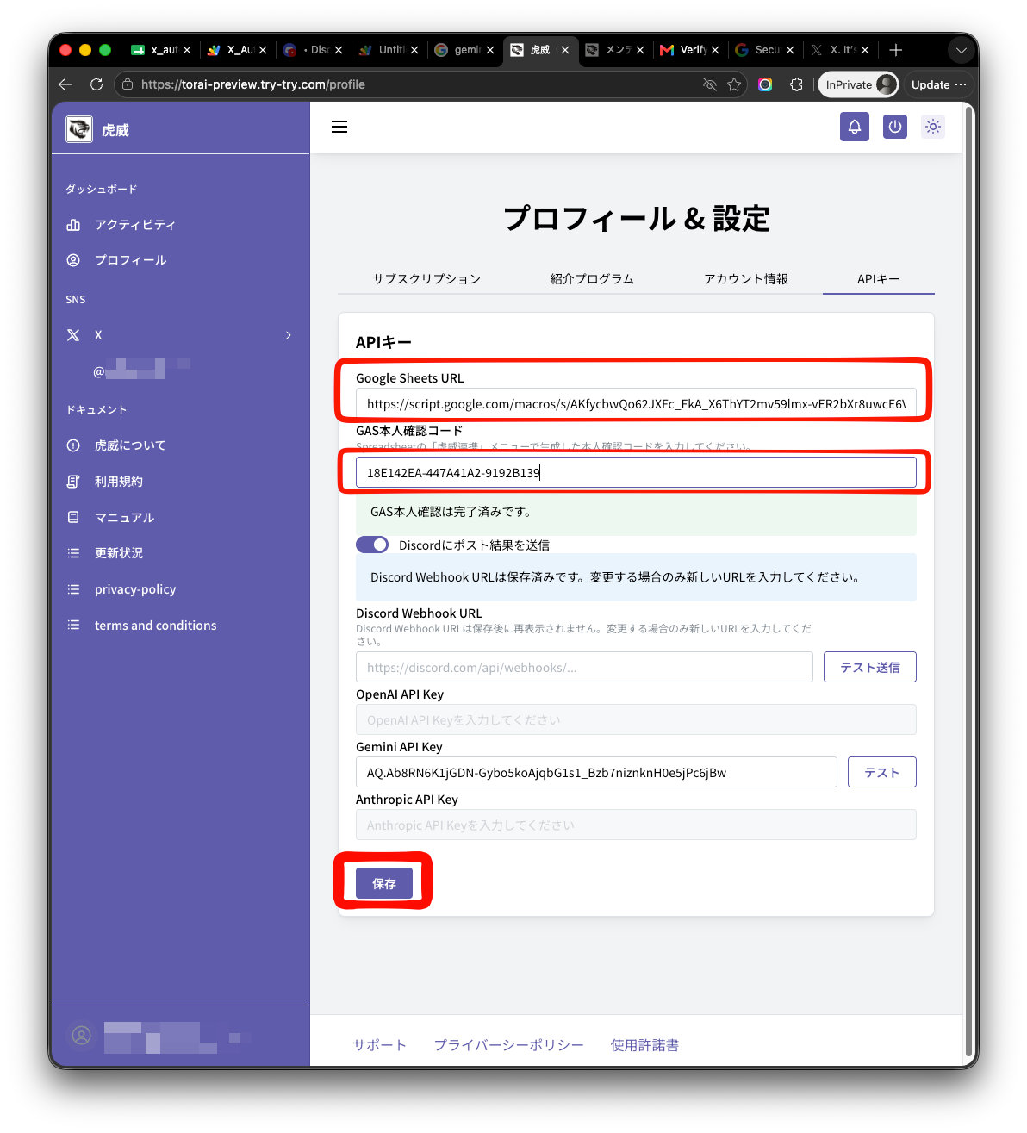Screen dimensions: 1027x1133
Task: Open the extensions puzzle icon
Action: 796,84
